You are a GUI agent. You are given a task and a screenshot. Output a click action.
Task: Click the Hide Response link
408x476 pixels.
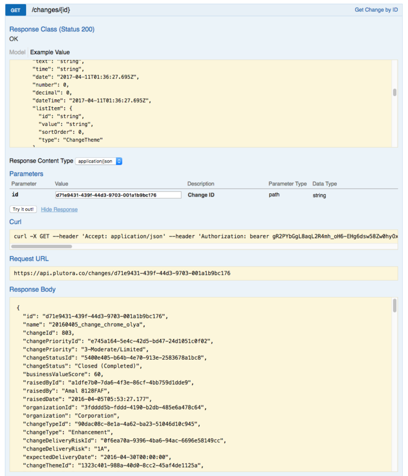pos(59,209)
